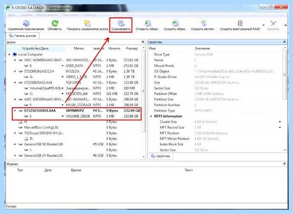Click the partition icon beside I:
Image resolution: width=293 pixels, height=214 pixels.
[26, 116]
